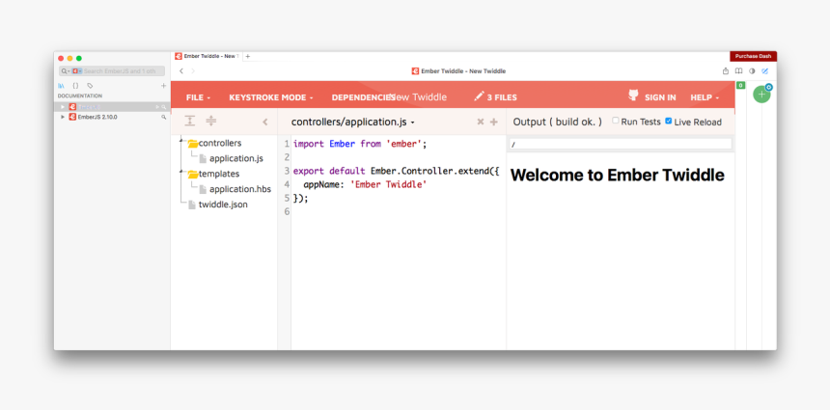Screen dimensions: 830x410
Task: Expand the EmberJS 2.10.0 documentation entry
Action: (63, 117)
